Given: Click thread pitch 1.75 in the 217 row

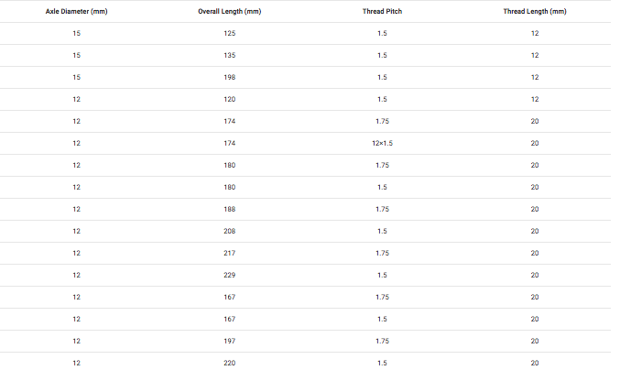Looking at the screenshot, I should [x=382, y=253].
